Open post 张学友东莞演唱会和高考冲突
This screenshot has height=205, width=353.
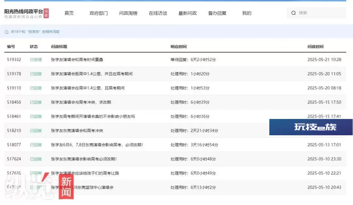tap(77, 130)
